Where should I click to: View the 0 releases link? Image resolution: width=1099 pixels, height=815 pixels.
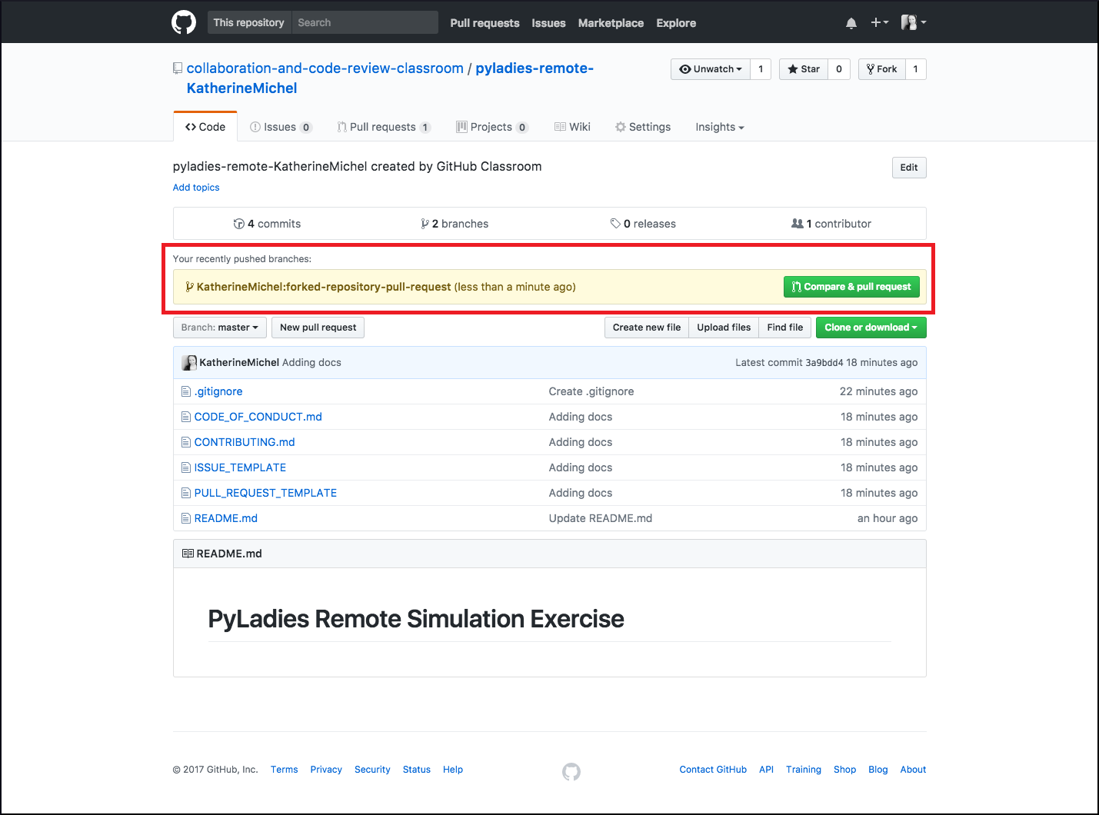coord(643,224)
